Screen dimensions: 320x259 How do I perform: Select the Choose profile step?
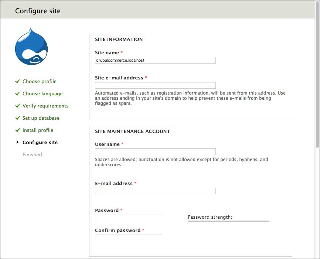tap(40, 81)
